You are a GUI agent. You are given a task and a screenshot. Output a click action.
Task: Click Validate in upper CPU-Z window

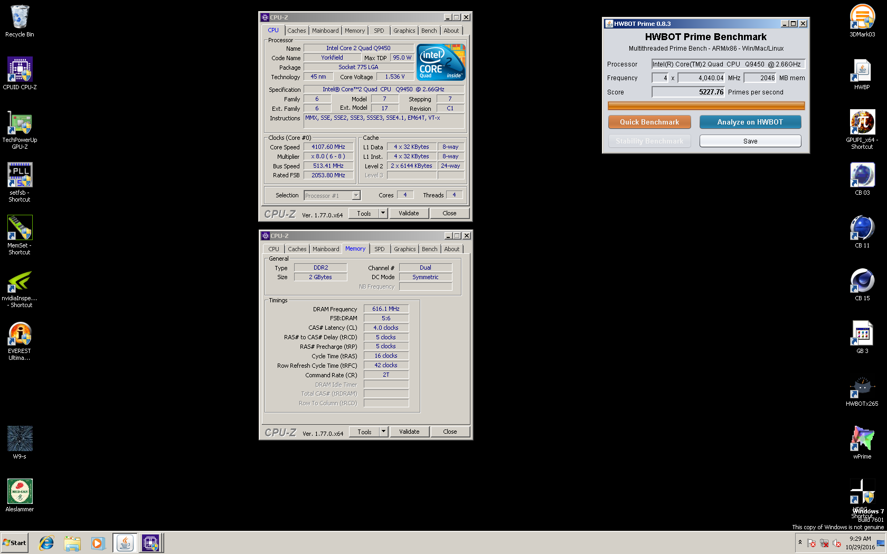409,213
